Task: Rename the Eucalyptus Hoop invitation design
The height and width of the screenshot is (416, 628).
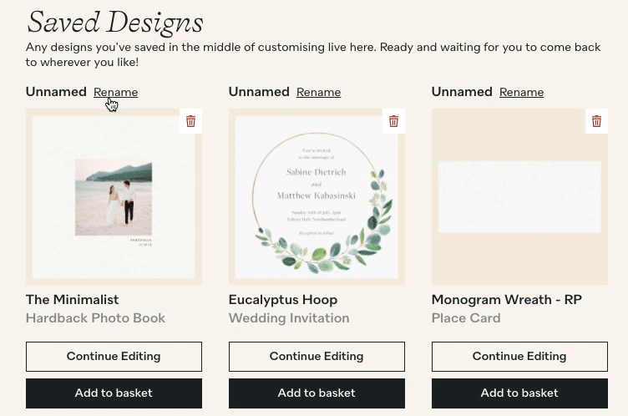Action: pos(318,92)
